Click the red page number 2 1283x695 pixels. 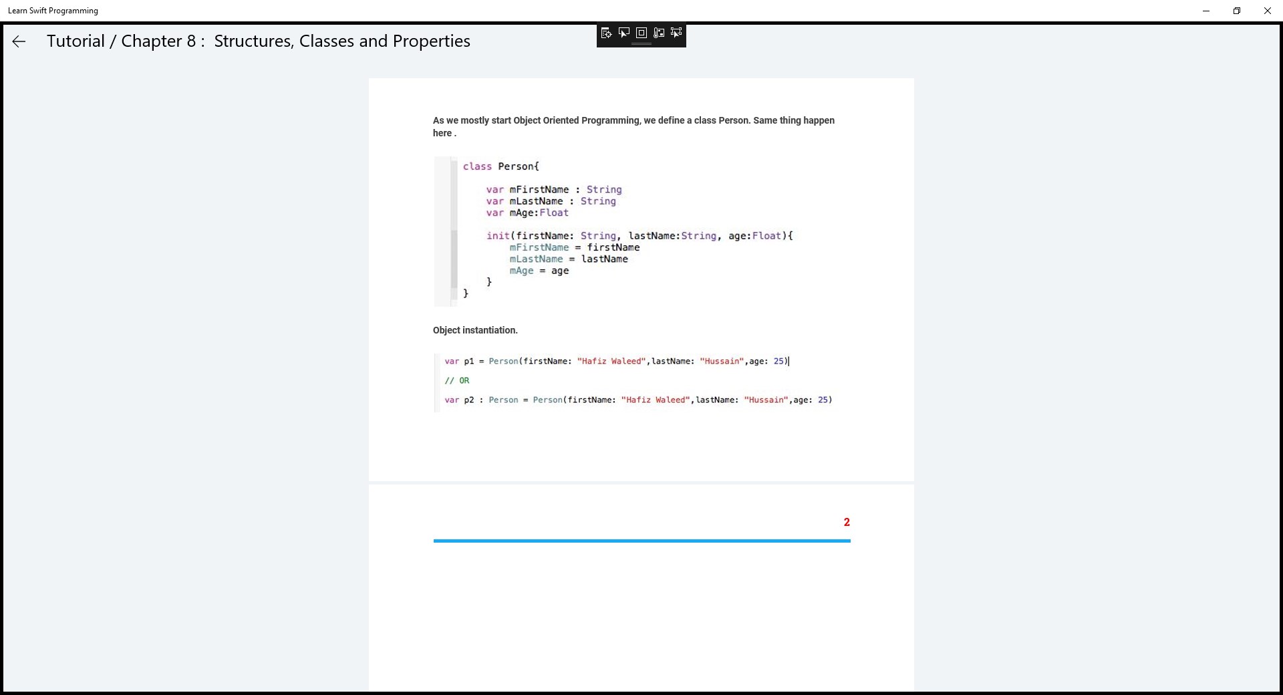click(847, 523)
